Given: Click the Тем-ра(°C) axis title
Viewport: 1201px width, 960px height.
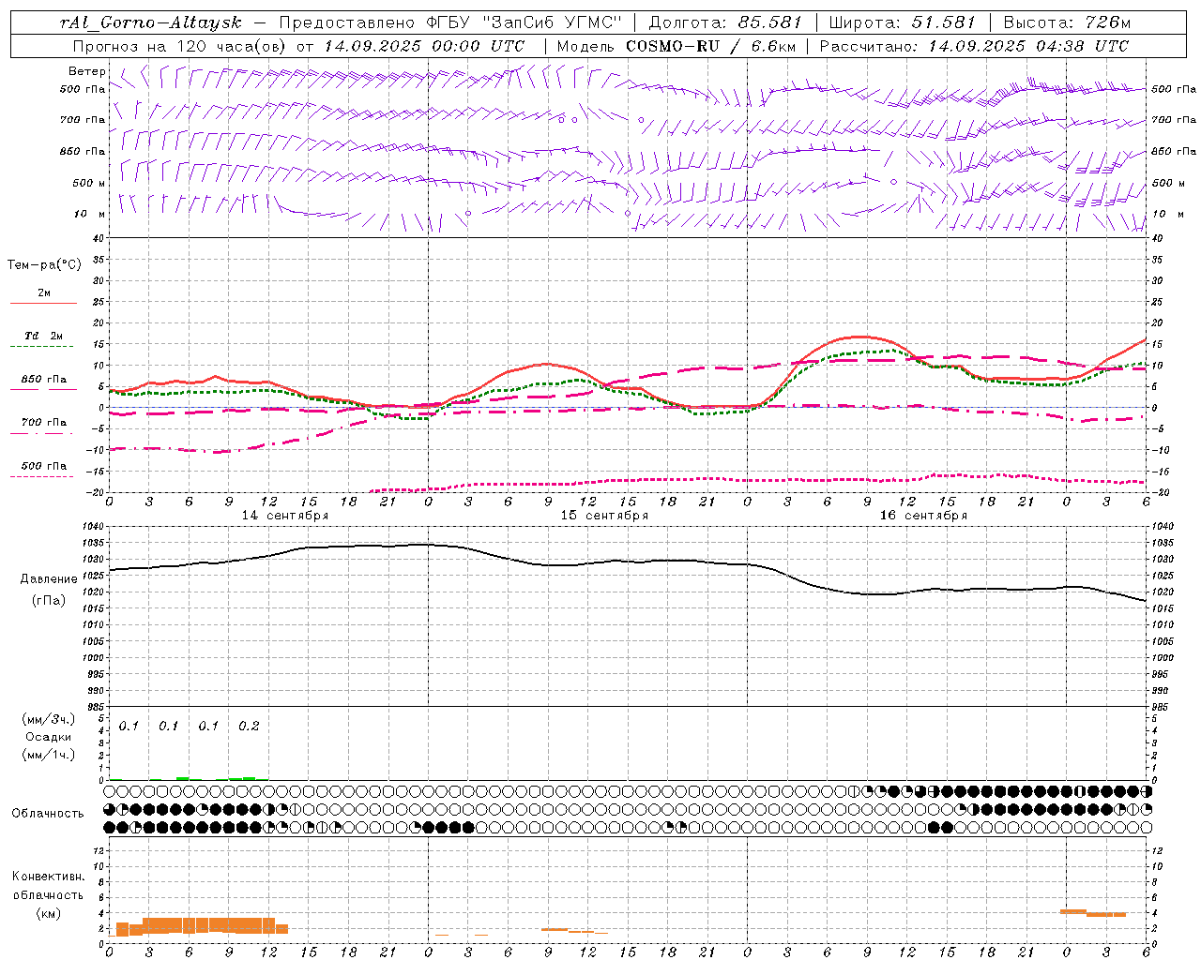Looking at the screenshot, I should [x=44, y=265].
